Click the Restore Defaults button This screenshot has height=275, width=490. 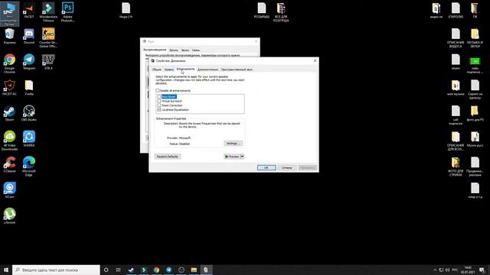tap(168, 156)
